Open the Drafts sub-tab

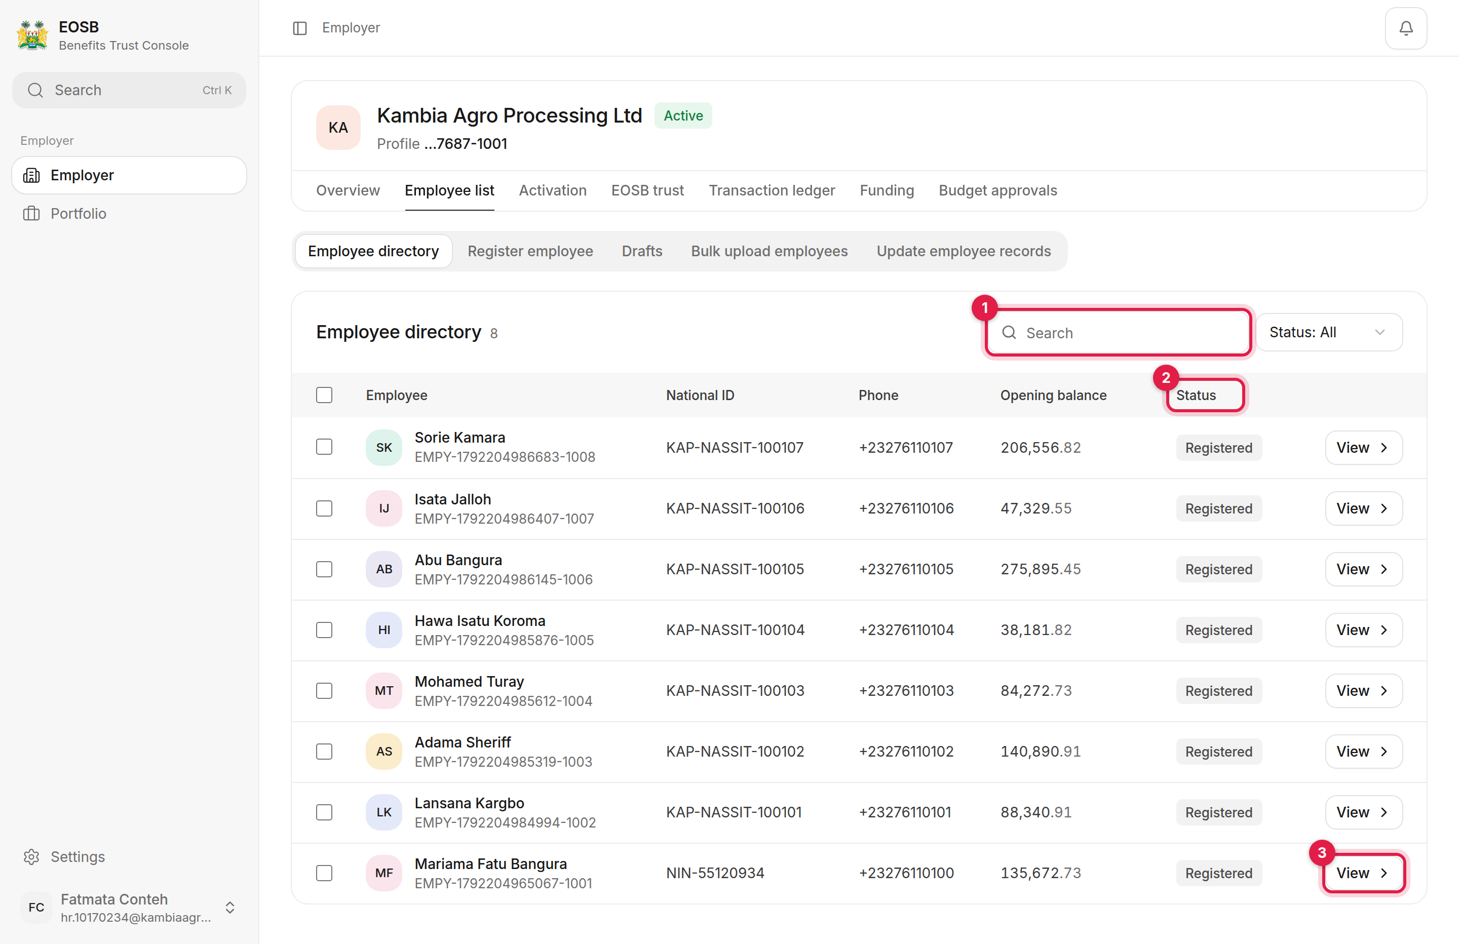642,251
